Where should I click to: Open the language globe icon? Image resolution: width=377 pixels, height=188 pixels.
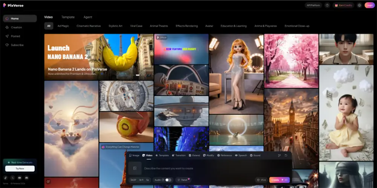359,5
